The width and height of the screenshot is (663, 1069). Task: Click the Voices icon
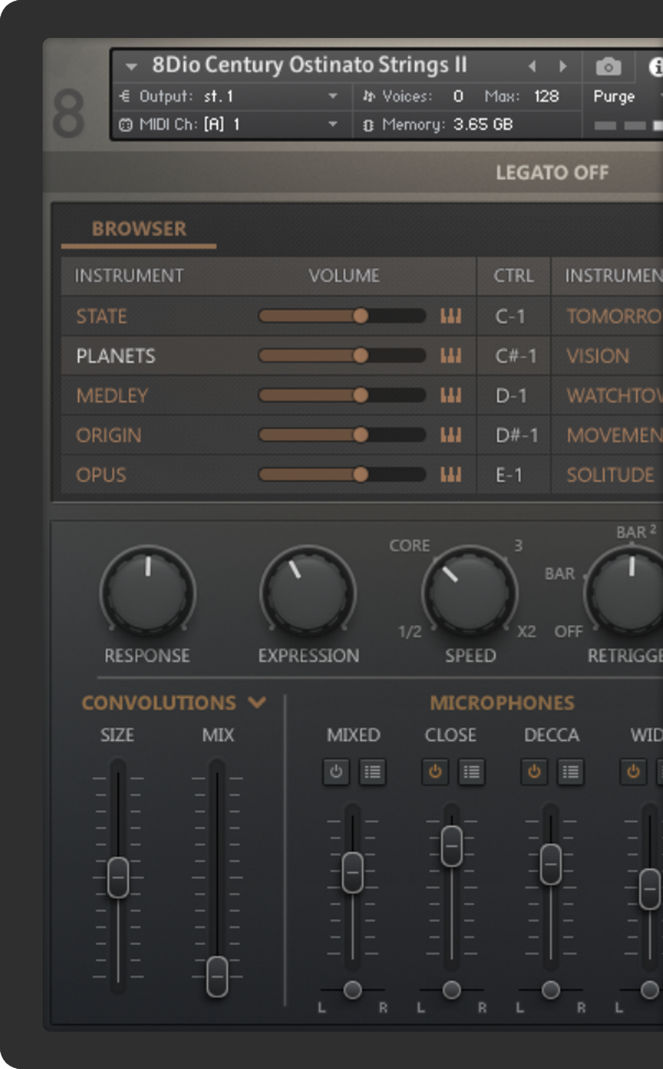[369, 96]
